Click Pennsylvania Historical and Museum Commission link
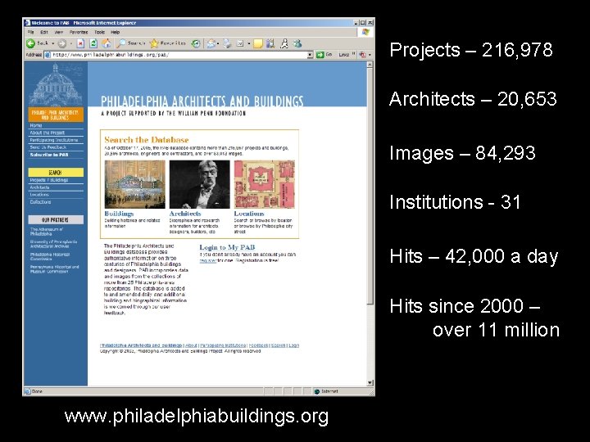 point(55,269)
